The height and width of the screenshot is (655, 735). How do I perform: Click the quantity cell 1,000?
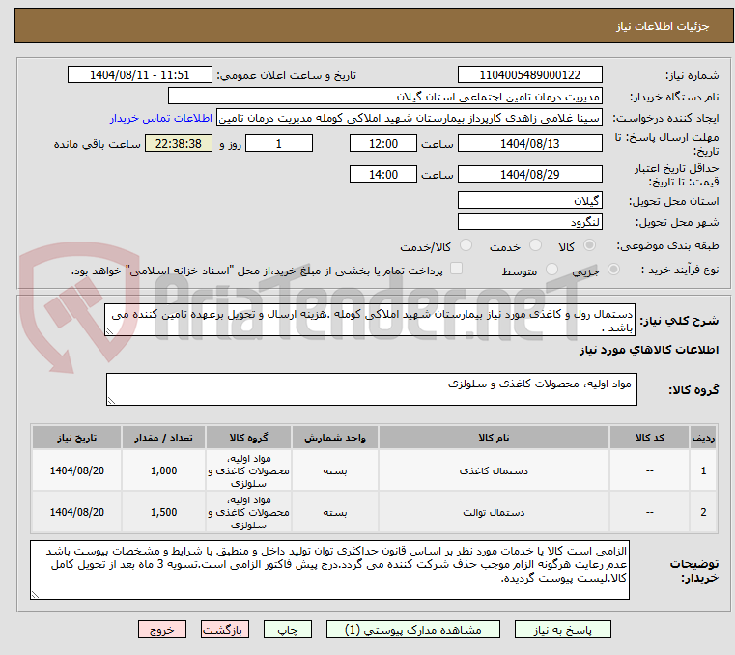point(163,470)
